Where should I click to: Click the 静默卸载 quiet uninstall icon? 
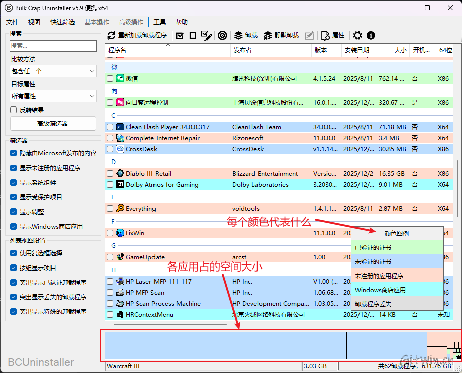click(268, 36)
